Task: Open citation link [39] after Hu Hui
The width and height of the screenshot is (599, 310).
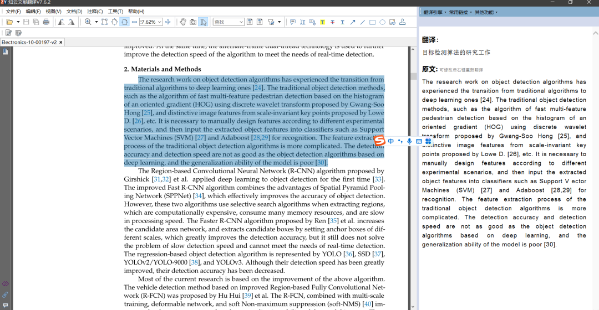Action: click(247, 296)
